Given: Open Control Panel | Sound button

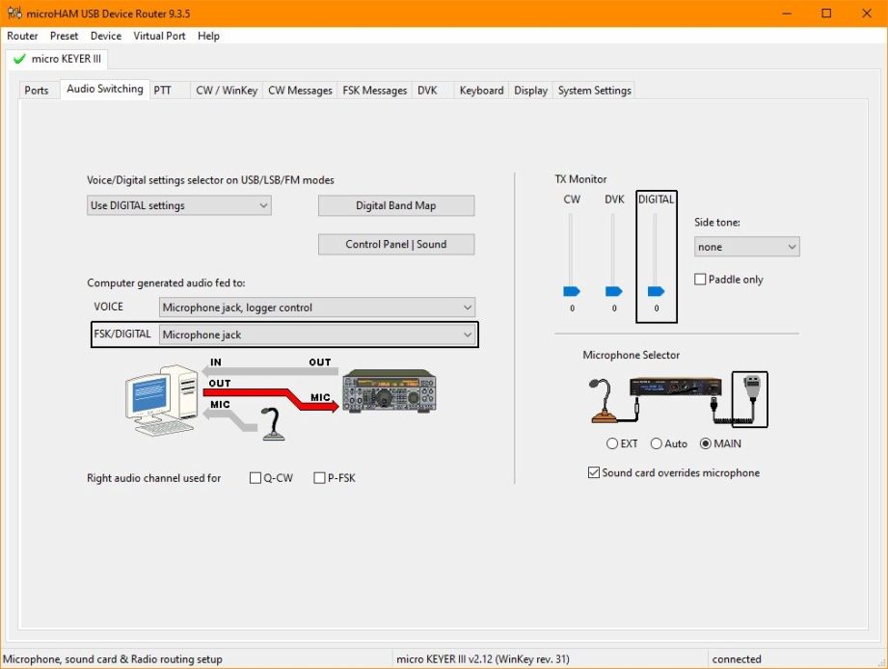Looking at the screenshot, I should pos(395,244).
